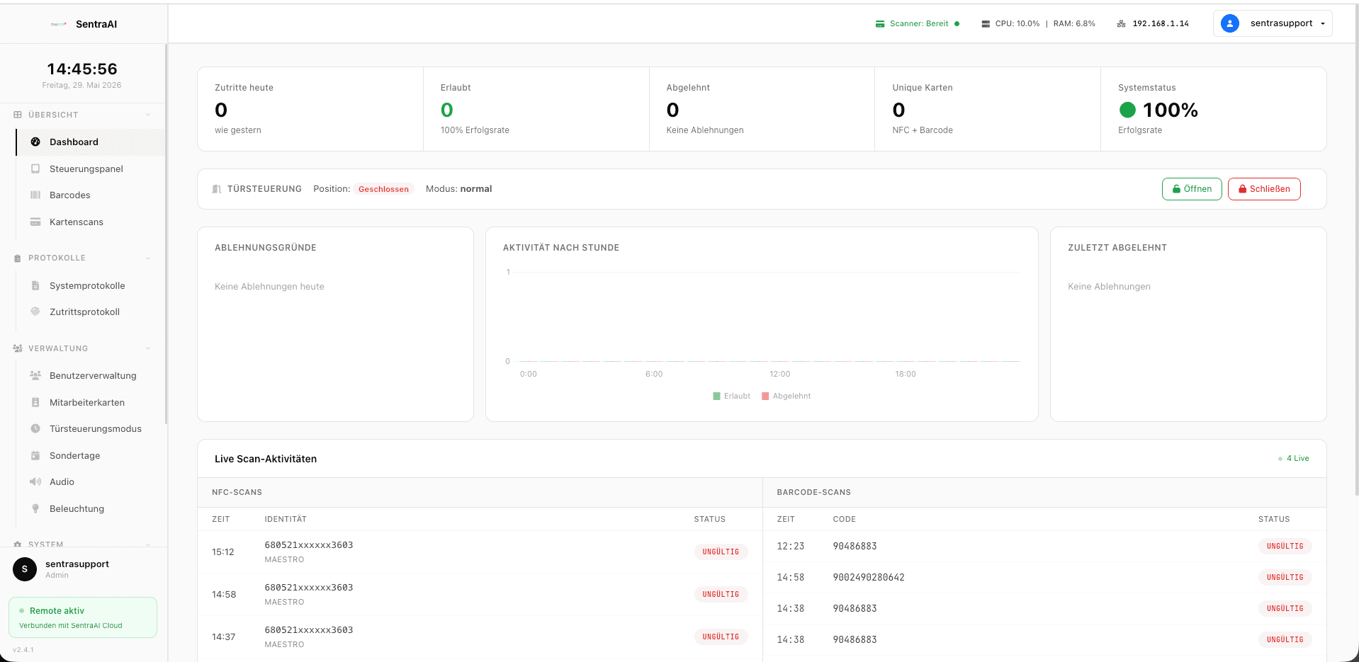This screenshot has width=1359, height=662.
Task: Click the 12:23 barcode scan row
Action: (1044, 546)
